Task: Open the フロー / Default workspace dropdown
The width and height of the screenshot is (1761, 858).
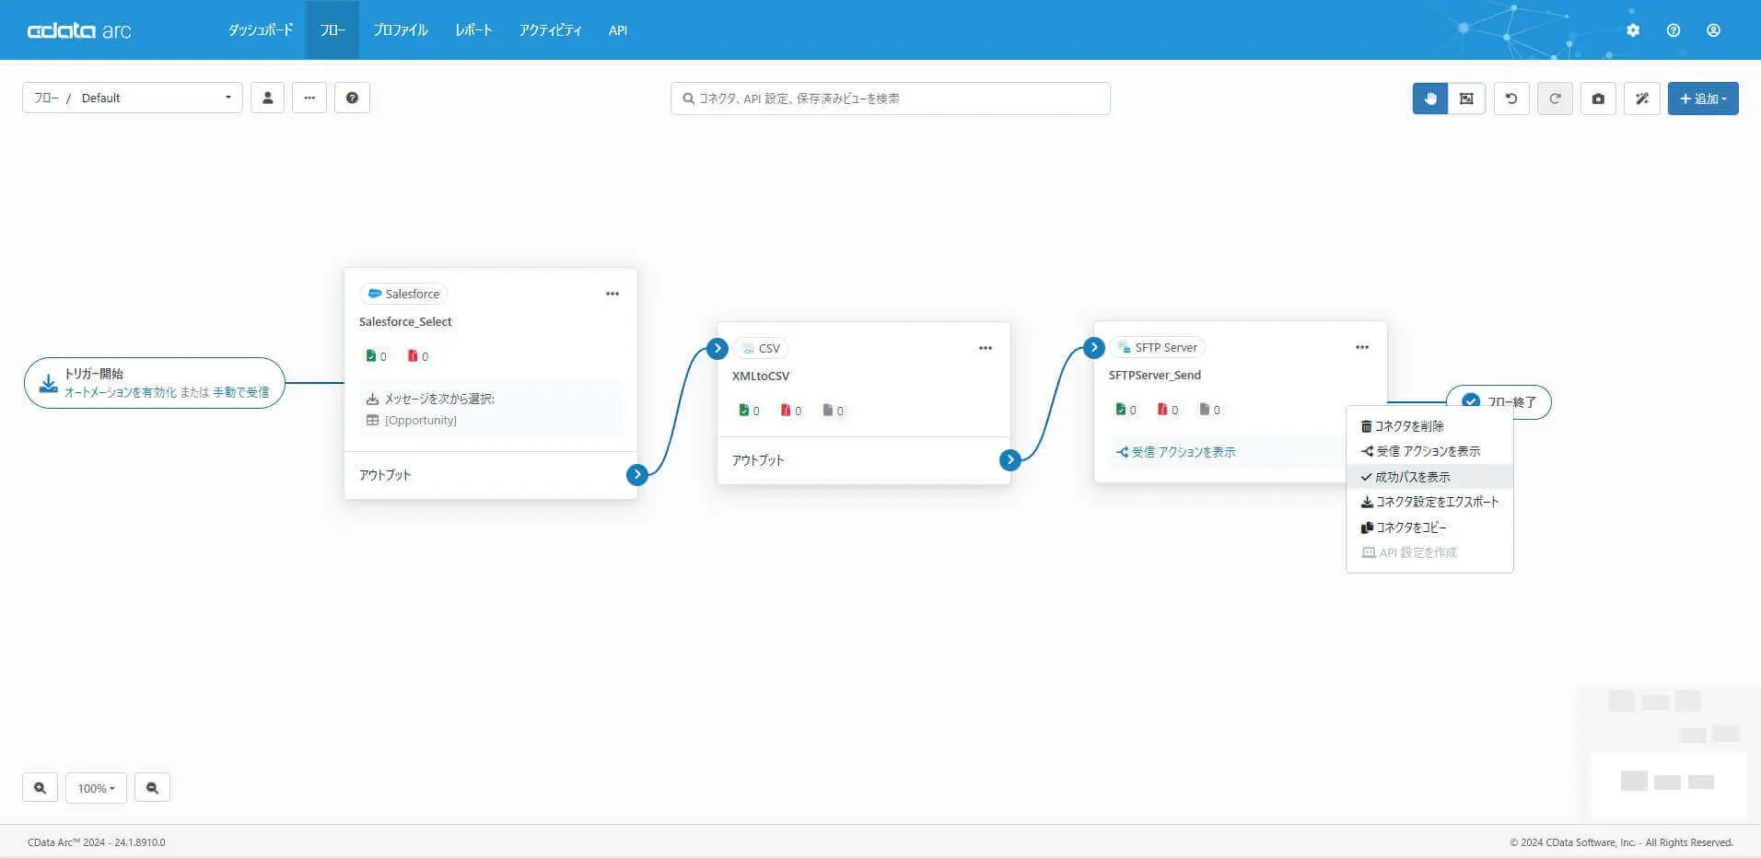Action: [x=133, y=98]
